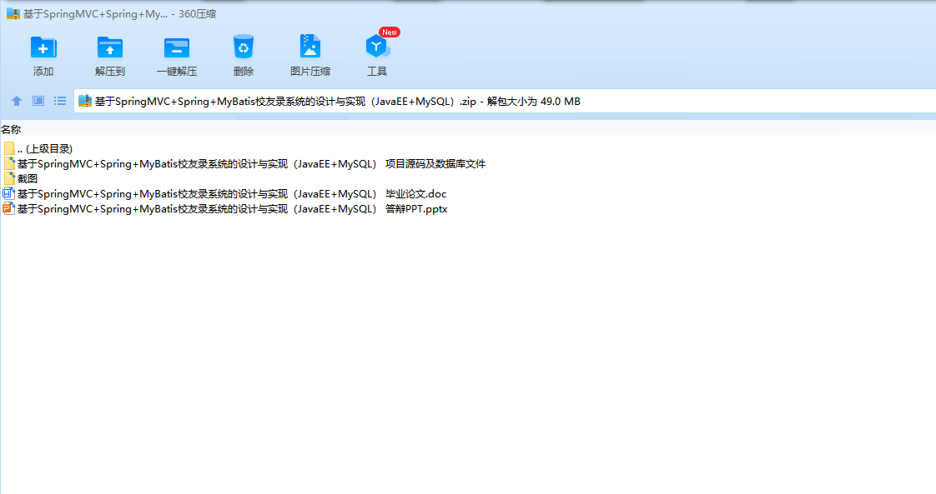This screenshot has width=936, height=494.
Task: Click the 解压到 label under toolbar
Action: [x=110, y=72]
